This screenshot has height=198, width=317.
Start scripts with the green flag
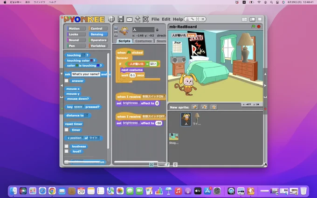(253, 27)
